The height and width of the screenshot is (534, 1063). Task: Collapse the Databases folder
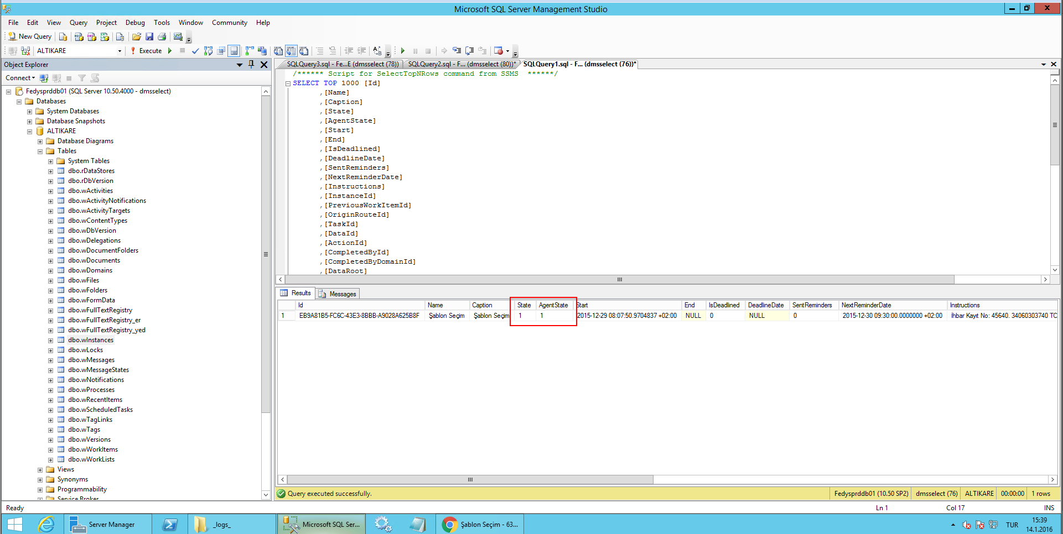tap(19, 102)
